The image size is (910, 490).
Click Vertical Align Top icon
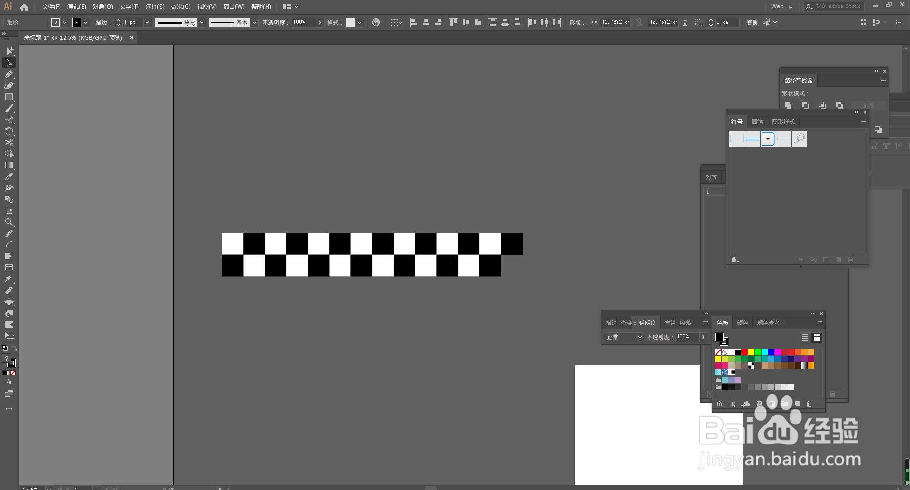coord(453,22)
